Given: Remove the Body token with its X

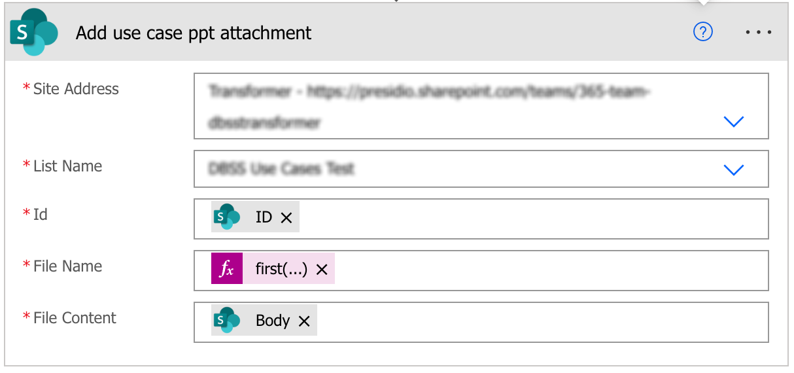Looking at the screenshot, I should click(303, 321).
